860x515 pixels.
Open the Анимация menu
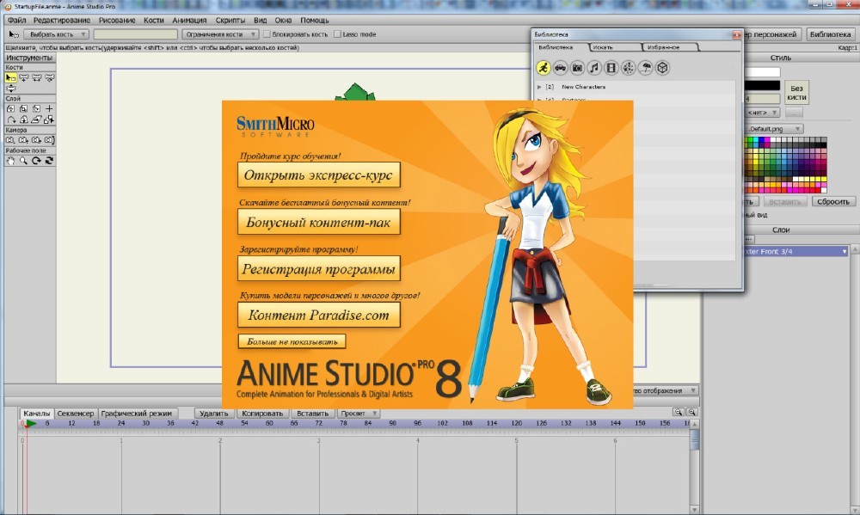[189, 21]
